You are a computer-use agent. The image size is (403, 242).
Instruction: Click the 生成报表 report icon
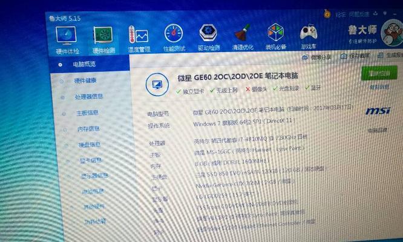pyautogui.click(x=381, y=55)
